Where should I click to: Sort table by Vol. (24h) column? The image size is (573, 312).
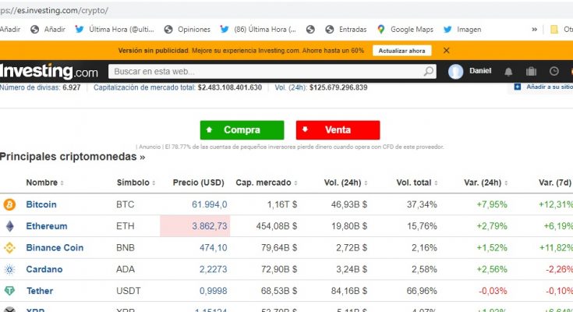(x=345, y=183)
